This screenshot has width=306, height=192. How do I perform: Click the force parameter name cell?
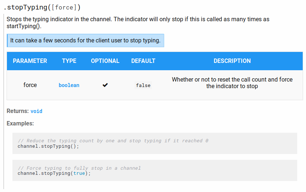click(30, 85)
